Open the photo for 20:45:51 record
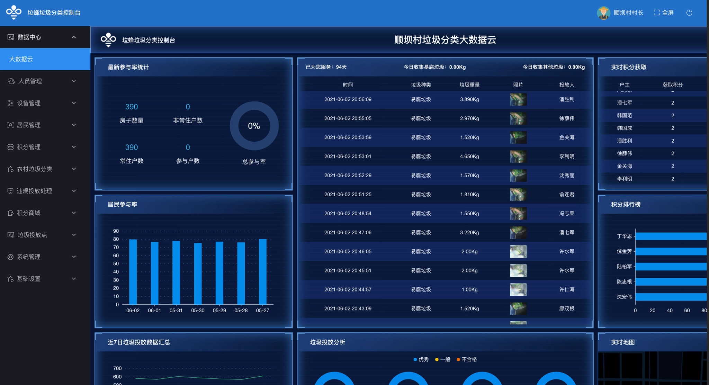This screenshot has width=709, height=385. [518, 271]
